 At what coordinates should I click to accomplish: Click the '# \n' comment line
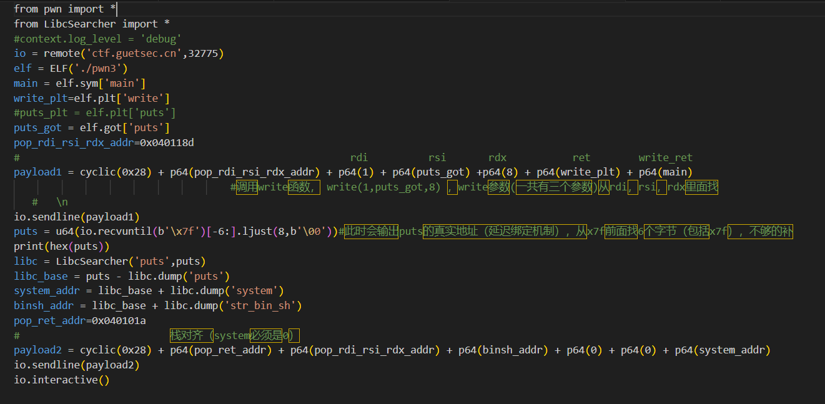[x=50, y=202]
